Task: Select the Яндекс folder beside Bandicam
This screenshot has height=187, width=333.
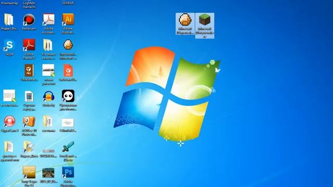Action: click(x=9, y=20)
